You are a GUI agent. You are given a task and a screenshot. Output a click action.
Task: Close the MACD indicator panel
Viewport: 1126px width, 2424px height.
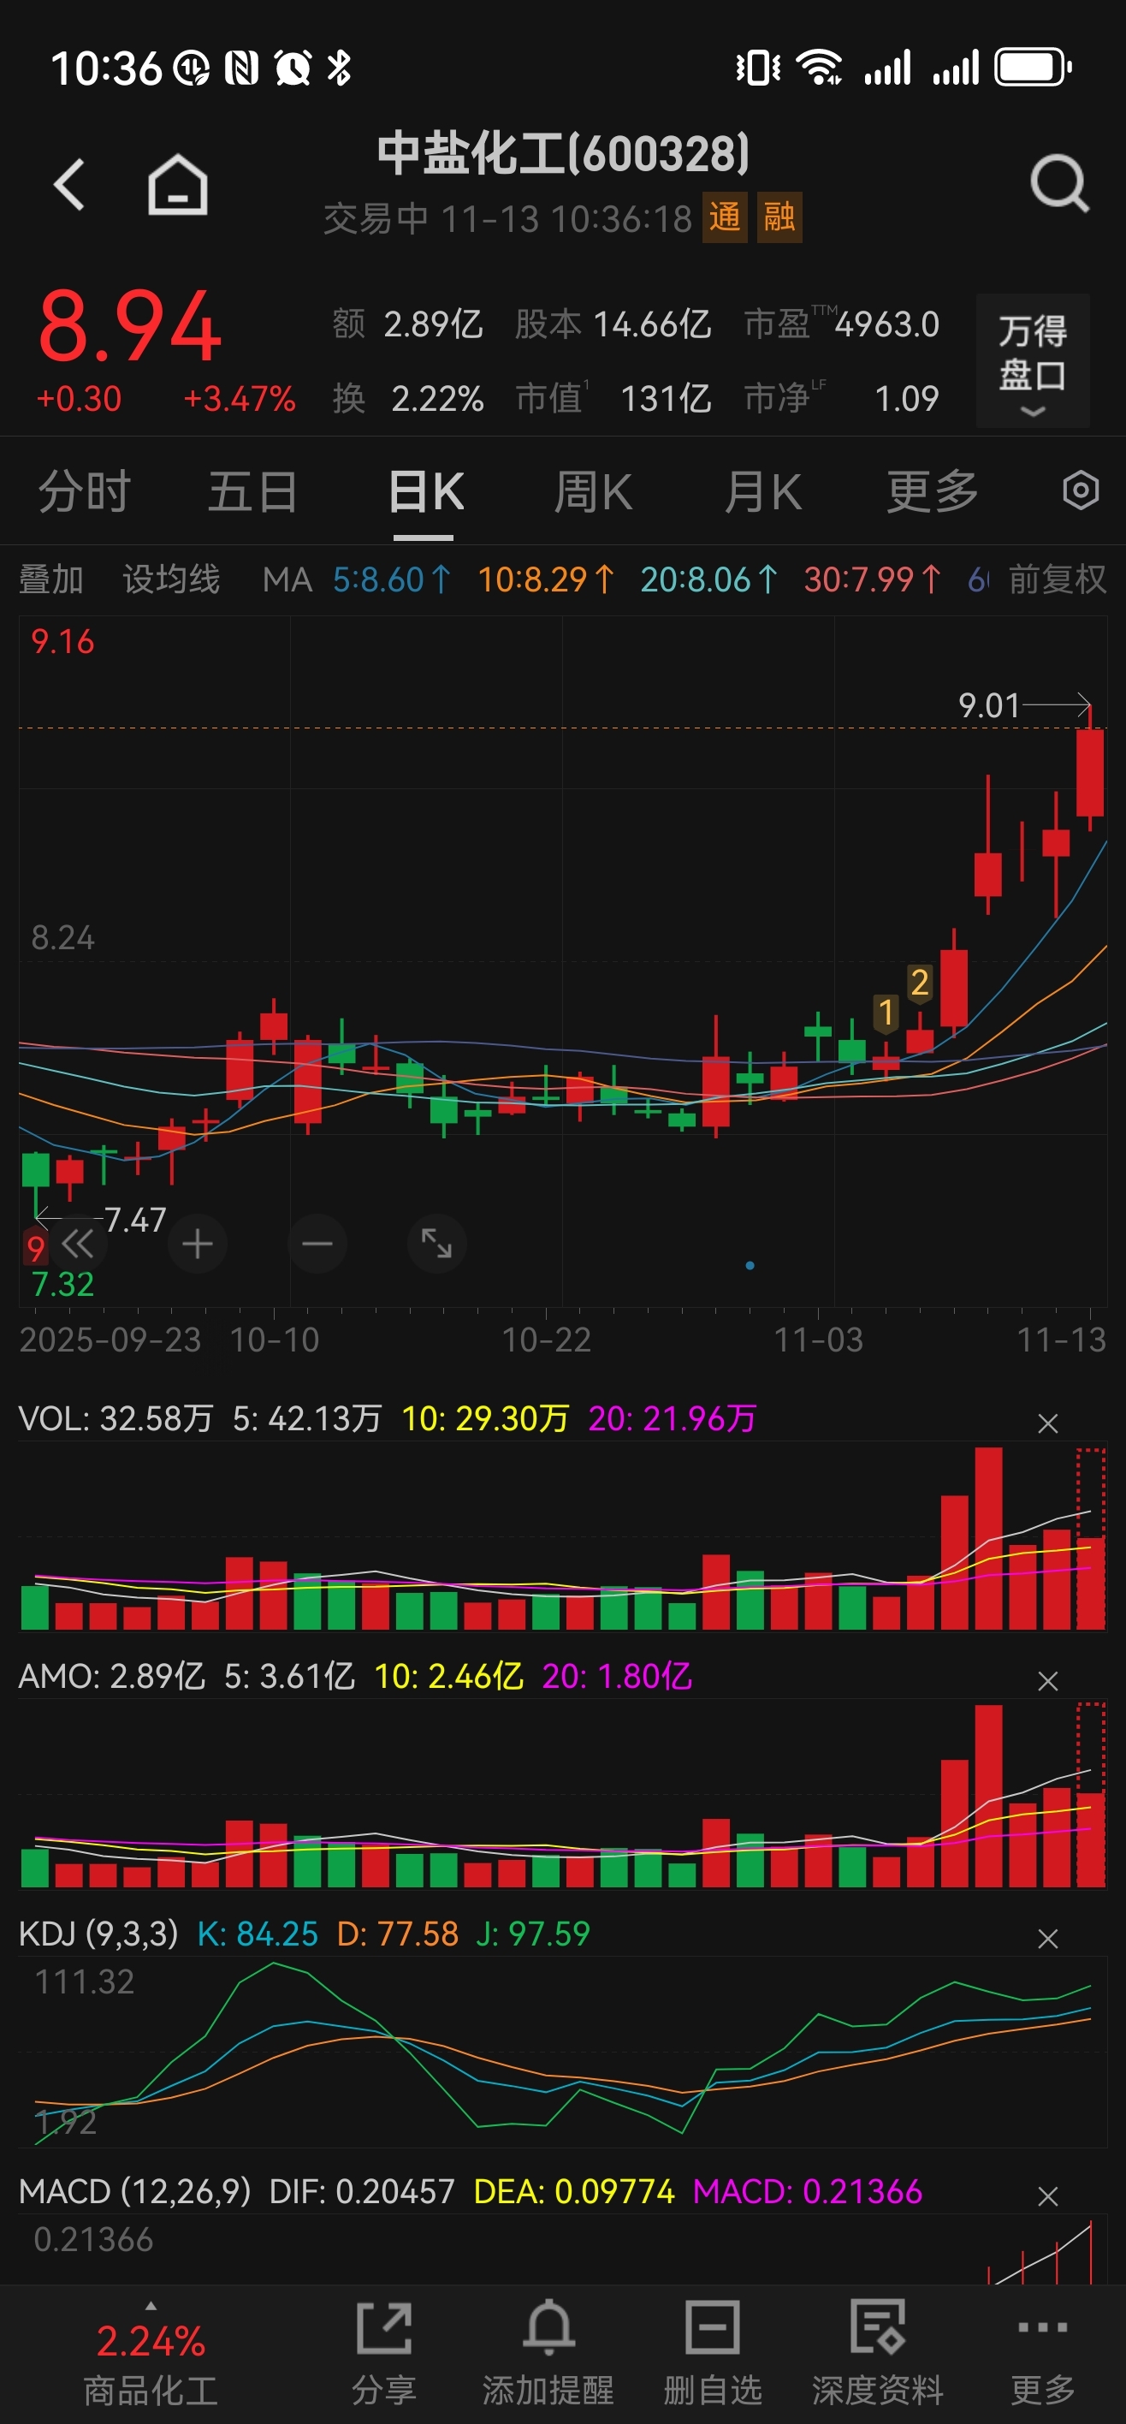[x=1047, y=2196]
